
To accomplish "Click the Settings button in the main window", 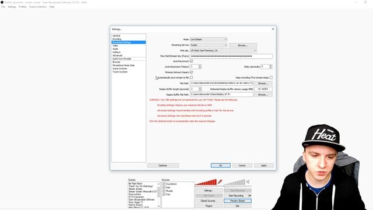I will [x=209, y=191].
